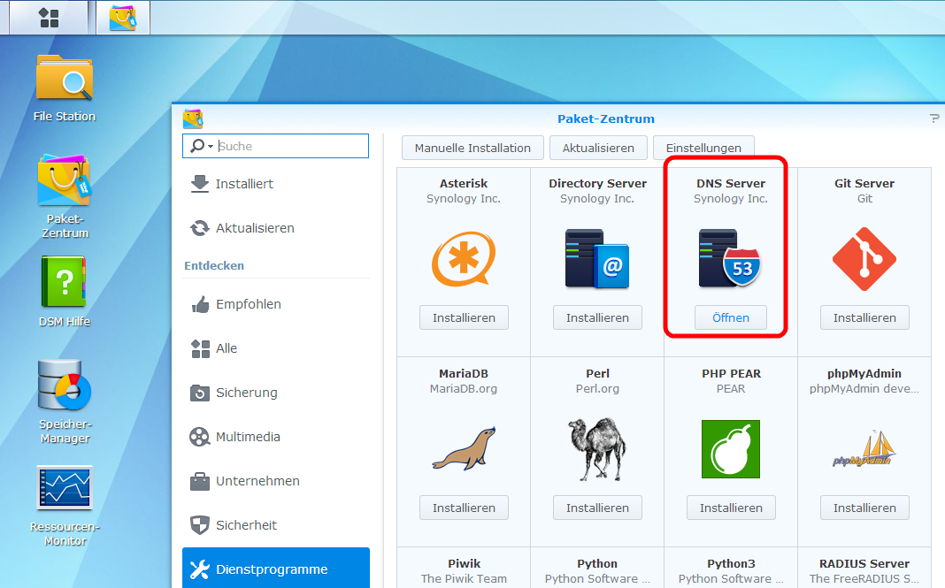
Task: Install the phpMyAdmin package
Action: point(864,508)
